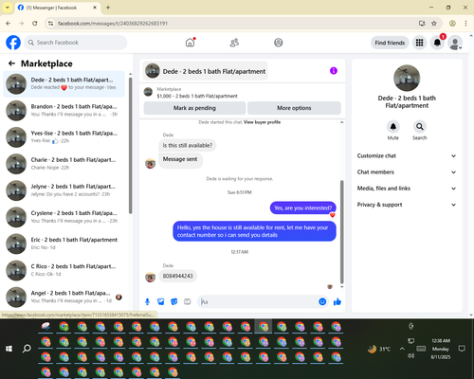The image size is (474, 379).
Task: Click Mark as pending button
Action: click(194, 108)
